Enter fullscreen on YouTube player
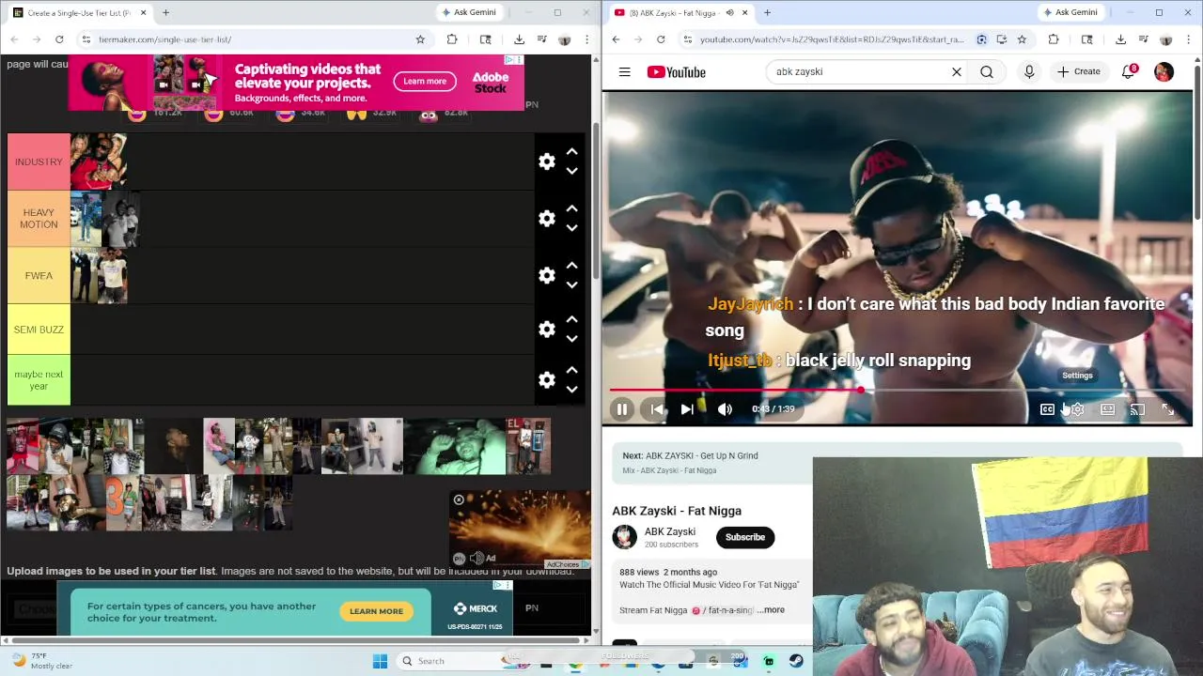 1167,409
